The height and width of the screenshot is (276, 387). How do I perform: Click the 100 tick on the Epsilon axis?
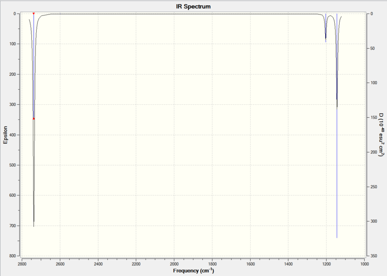[x=13, y=44]
